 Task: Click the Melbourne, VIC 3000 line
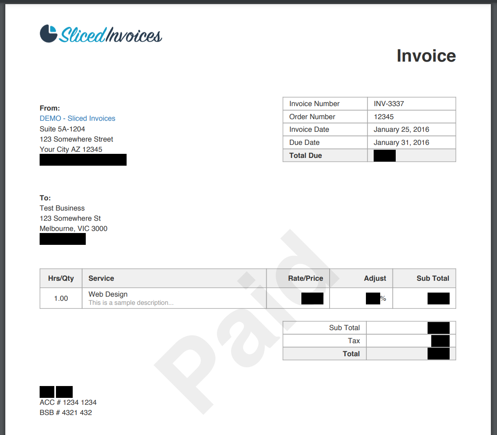(74, 229)
